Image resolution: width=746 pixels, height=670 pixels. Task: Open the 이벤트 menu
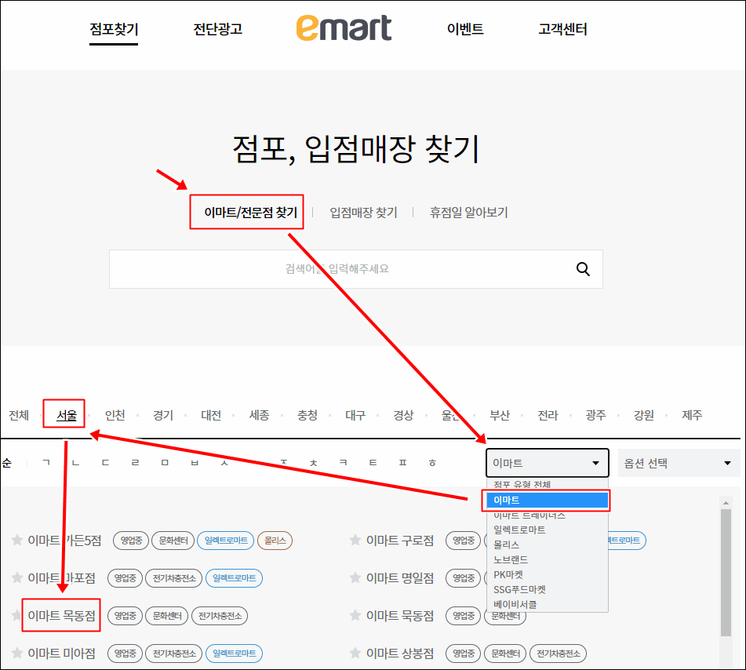point(465,27)
